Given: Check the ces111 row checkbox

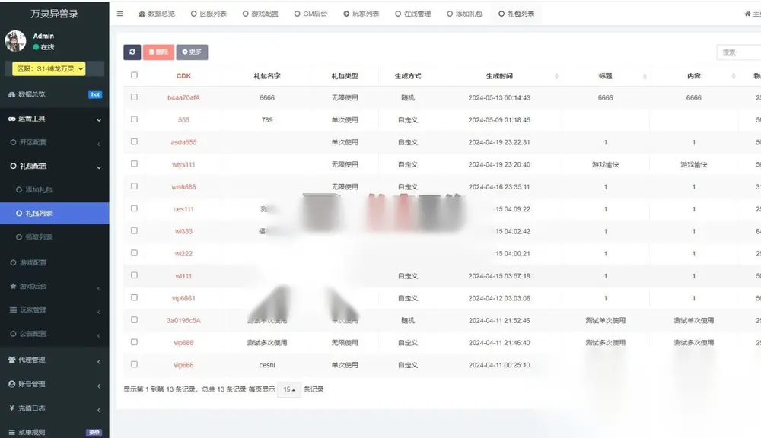Looking at the screenshot, I should (x=135, y=208).
